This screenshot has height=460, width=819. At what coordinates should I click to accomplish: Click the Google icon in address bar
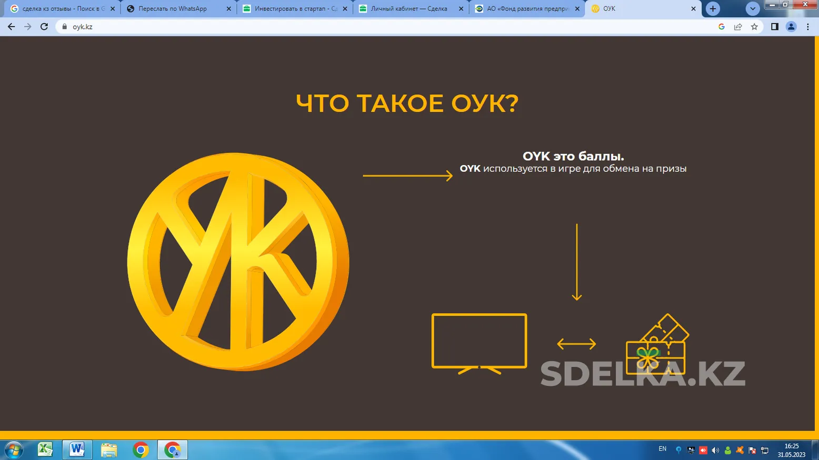coord(722,27)
